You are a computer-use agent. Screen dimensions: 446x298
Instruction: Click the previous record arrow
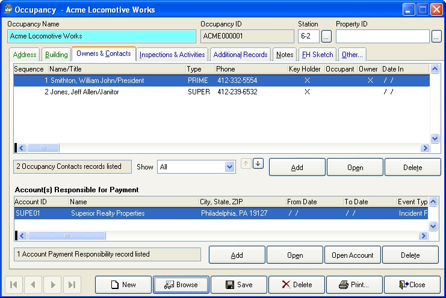(34, 285)
